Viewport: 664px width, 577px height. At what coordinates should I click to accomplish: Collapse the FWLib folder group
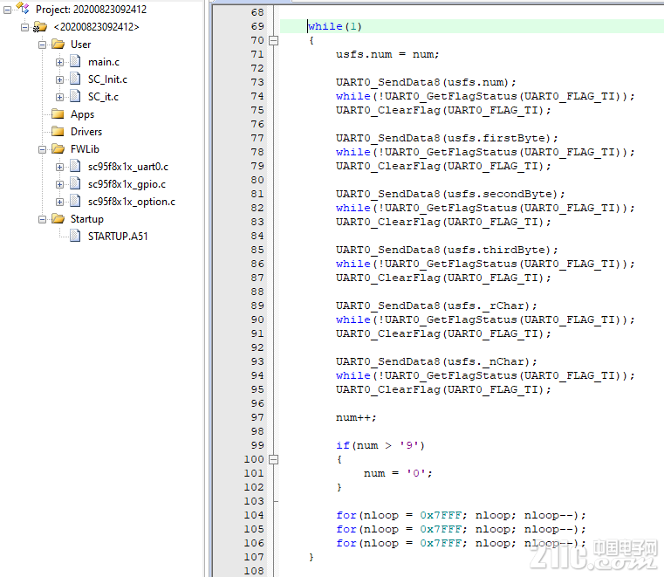pos(43,149)
